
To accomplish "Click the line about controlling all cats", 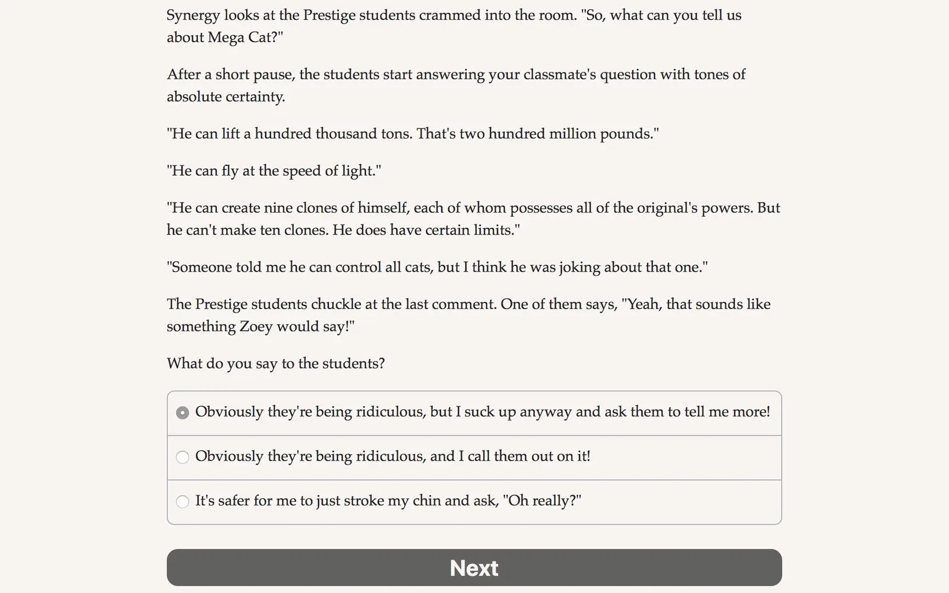I will tap(437, 267).
